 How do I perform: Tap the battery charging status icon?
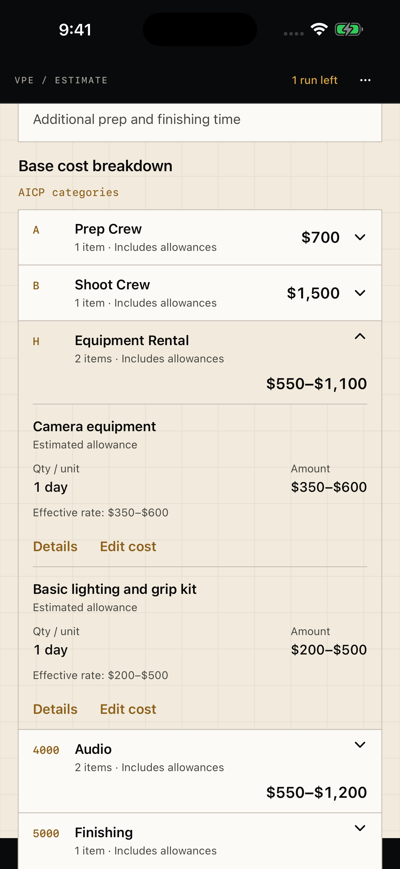click(x=349, y=29)
